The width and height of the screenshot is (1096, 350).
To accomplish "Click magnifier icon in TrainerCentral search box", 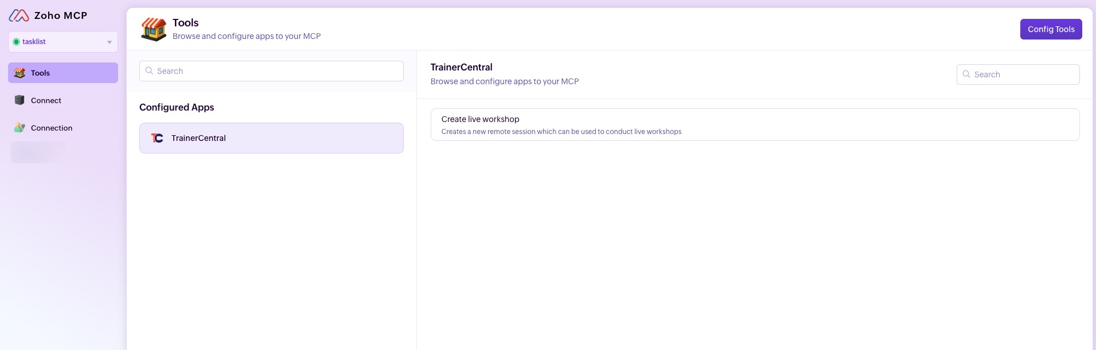I will click(x=966, y=74).
